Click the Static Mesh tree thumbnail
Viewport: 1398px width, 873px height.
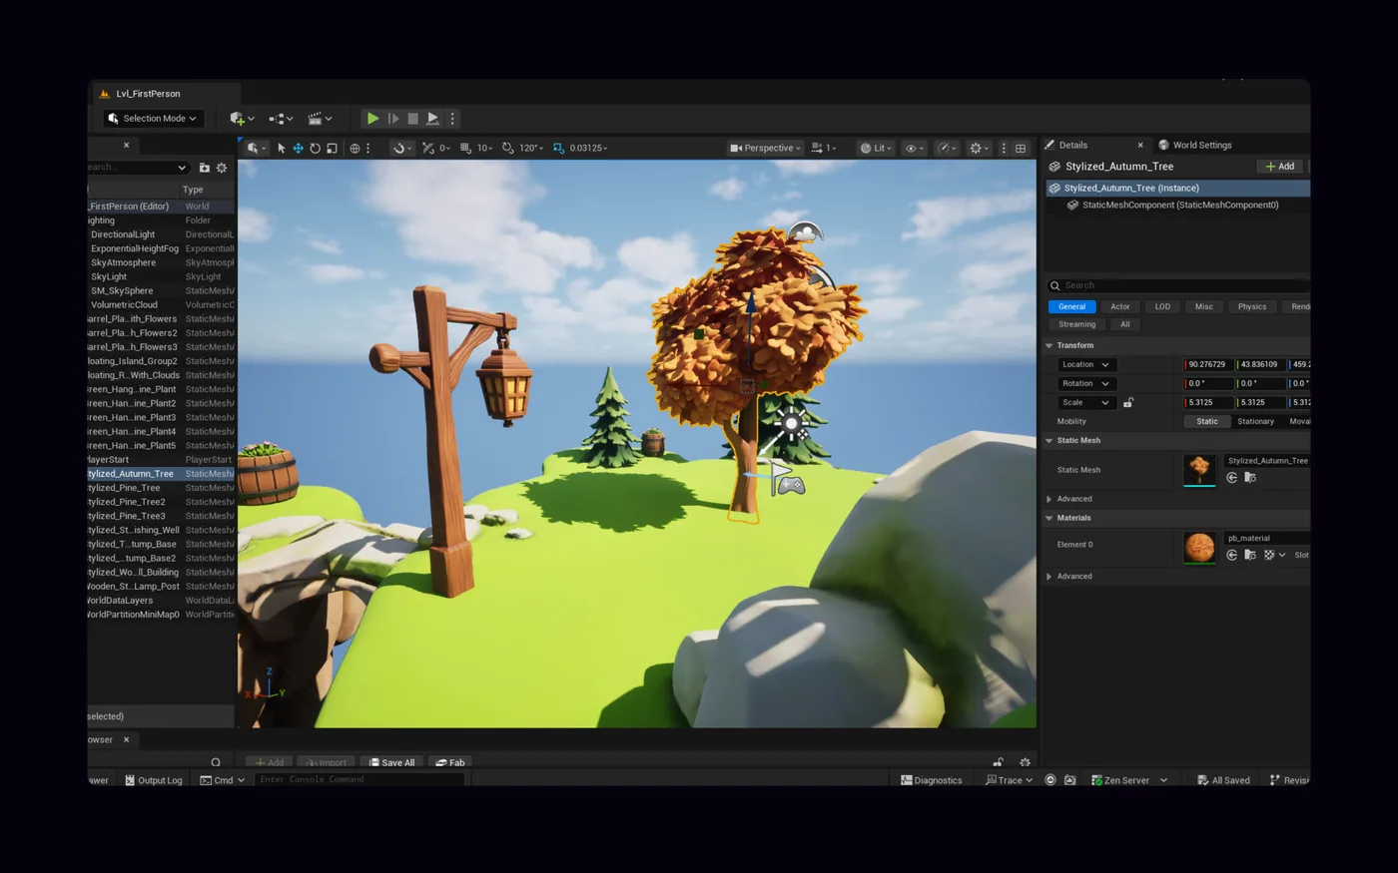tap(1199, 470)
